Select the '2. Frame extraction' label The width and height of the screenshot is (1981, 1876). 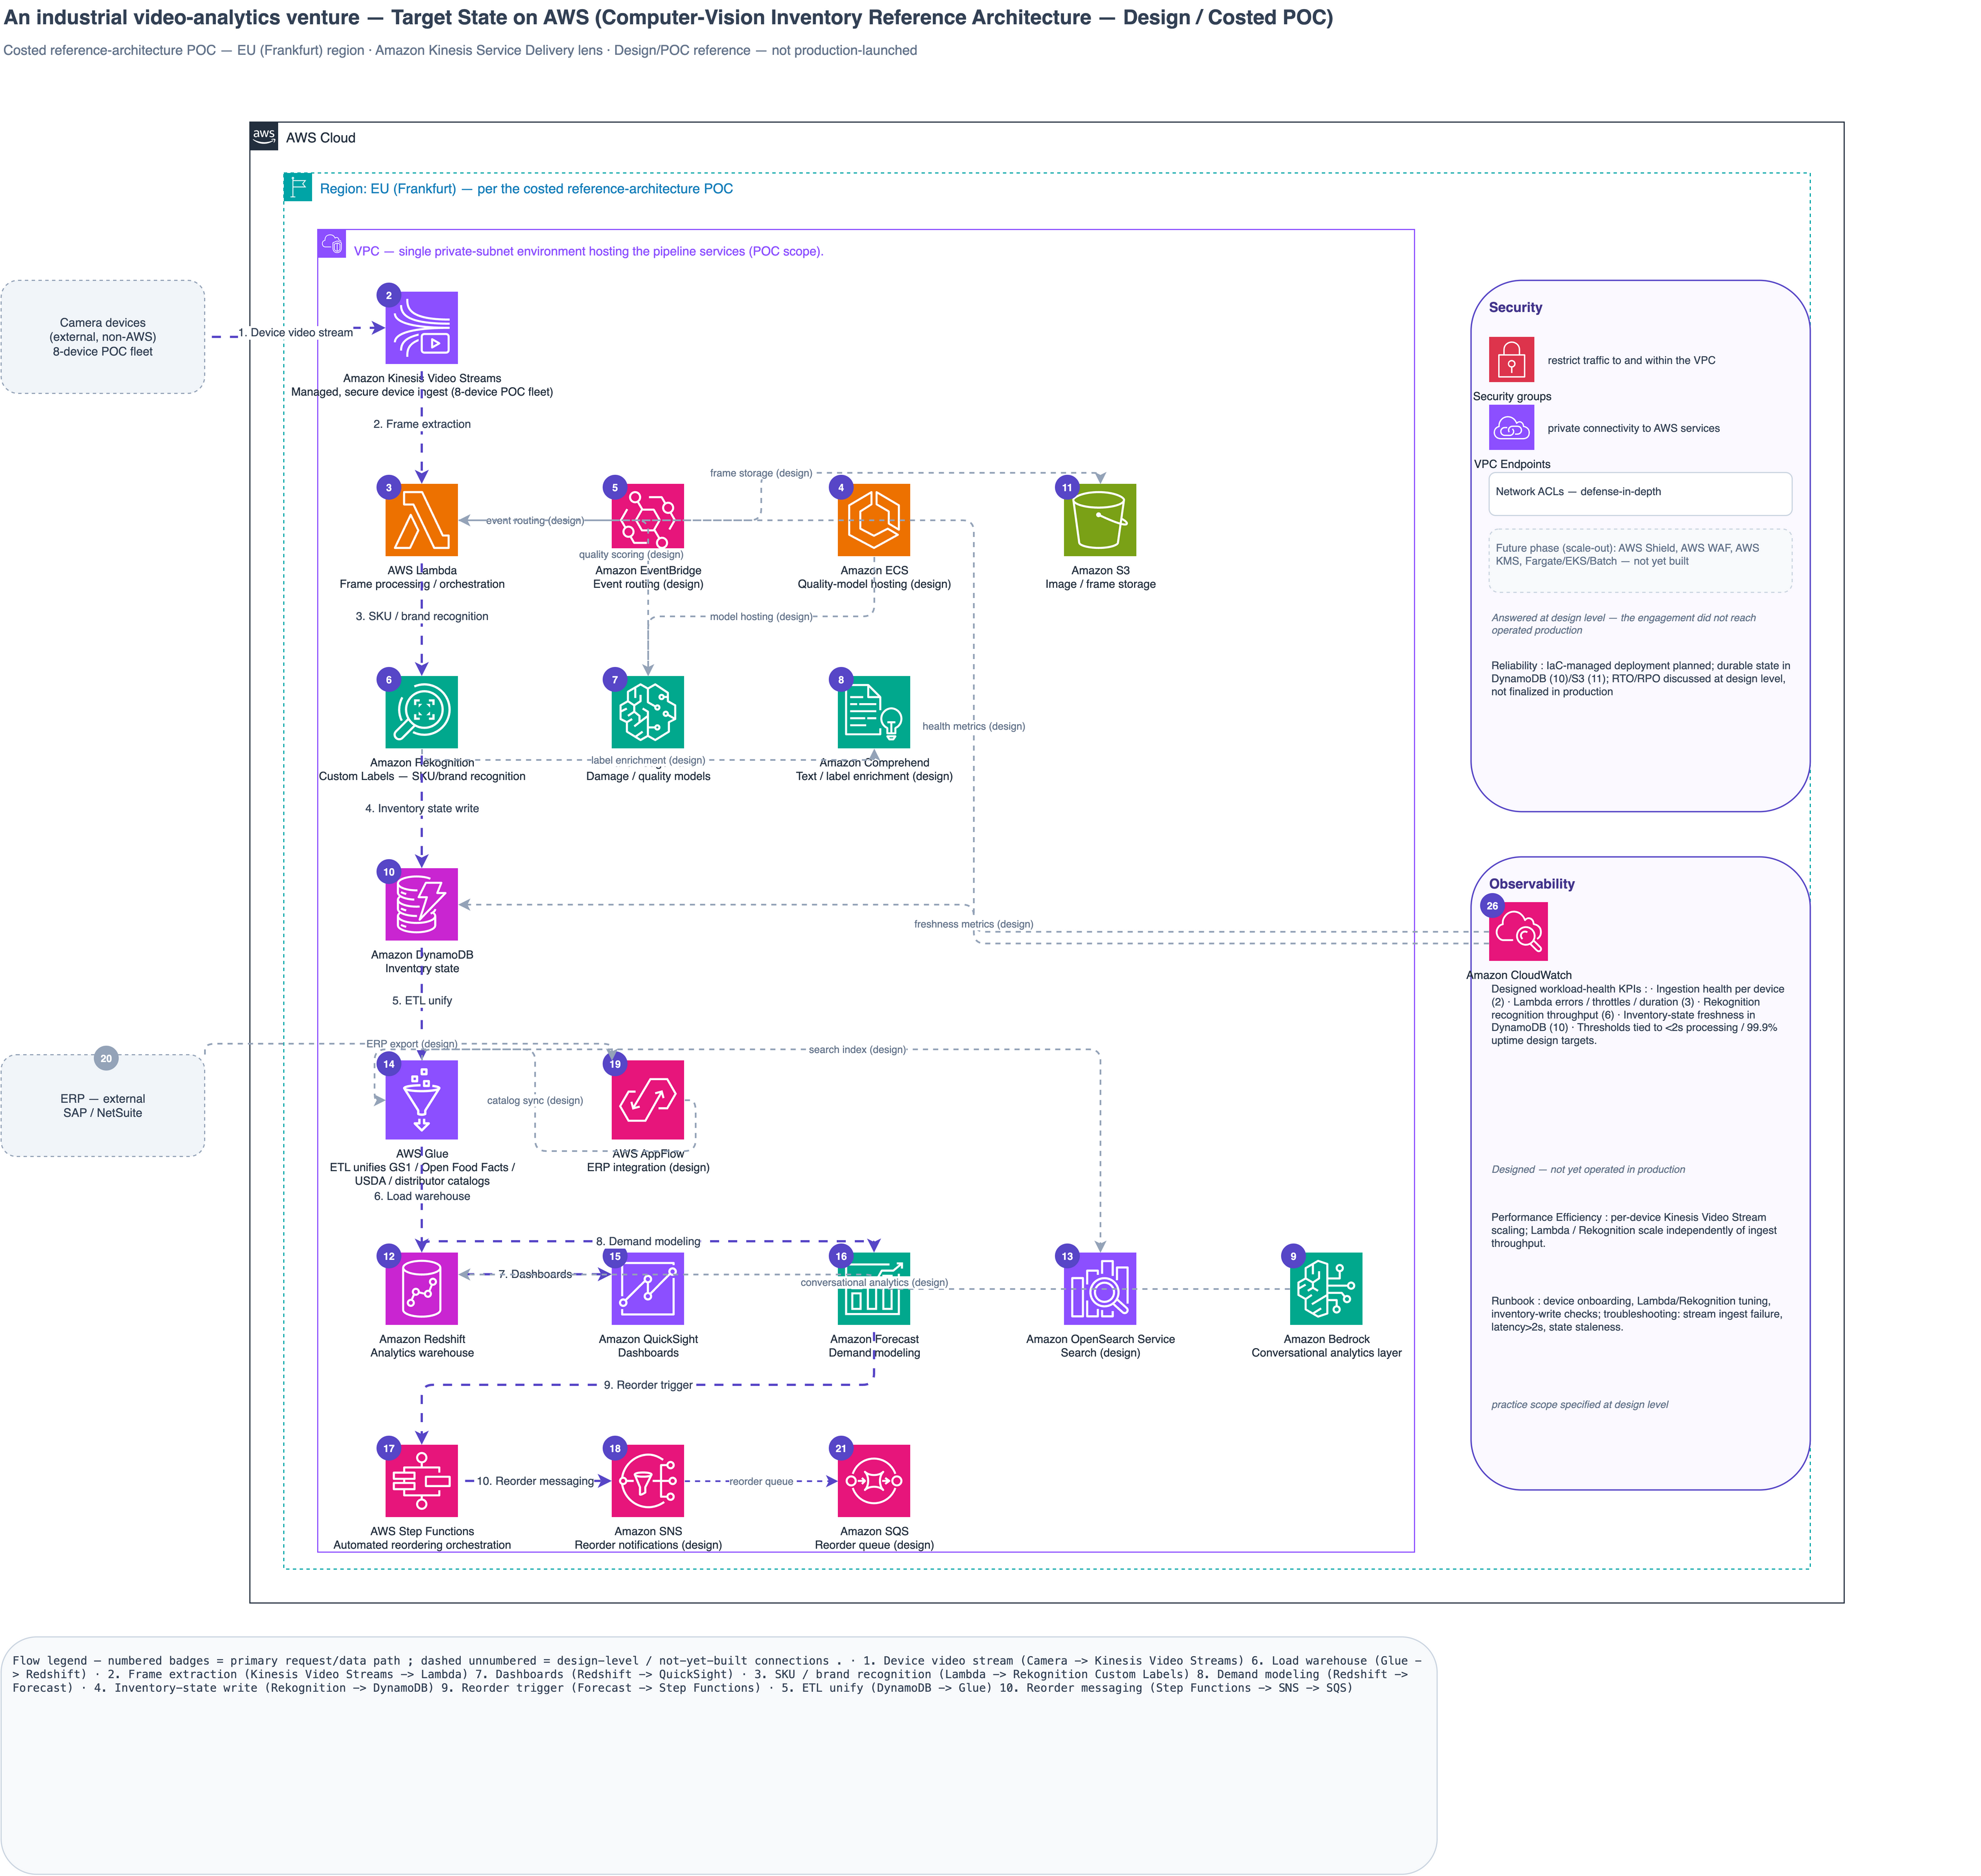coord(421,424)
